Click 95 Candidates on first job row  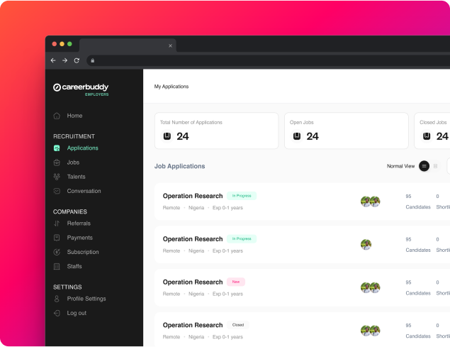(418, 202)
